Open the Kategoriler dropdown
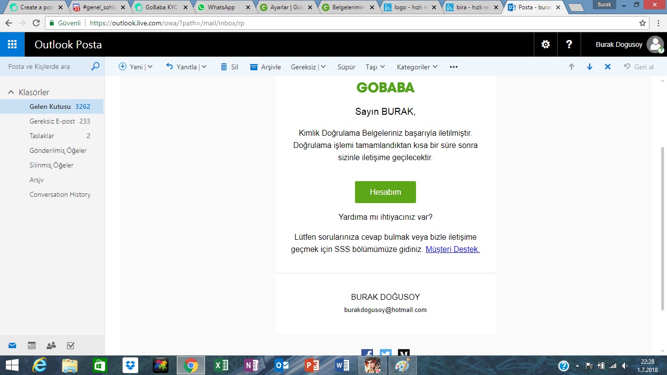 tap(417, 67)
